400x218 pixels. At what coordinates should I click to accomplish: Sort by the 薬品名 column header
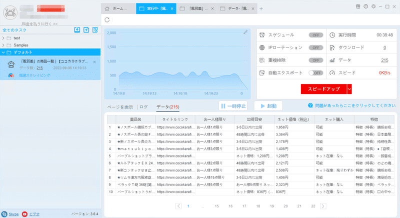135,119
